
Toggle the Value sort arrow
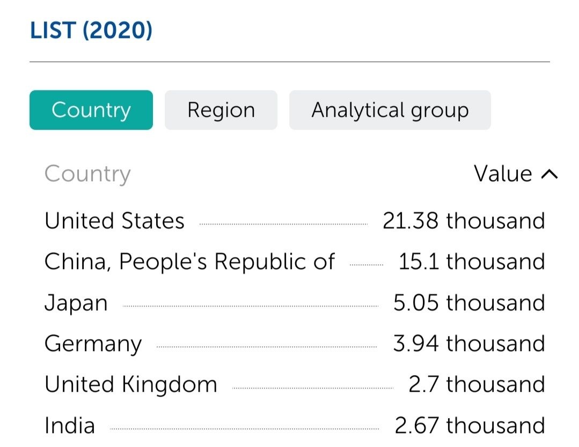[550, 174]
